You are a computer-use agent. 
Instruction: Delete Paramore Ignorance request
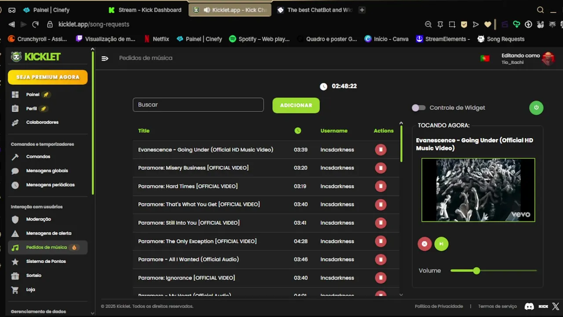pyautogui.click(x=380, y=278)
